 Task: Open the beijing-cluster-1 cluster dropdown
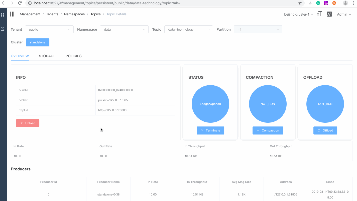298,14
